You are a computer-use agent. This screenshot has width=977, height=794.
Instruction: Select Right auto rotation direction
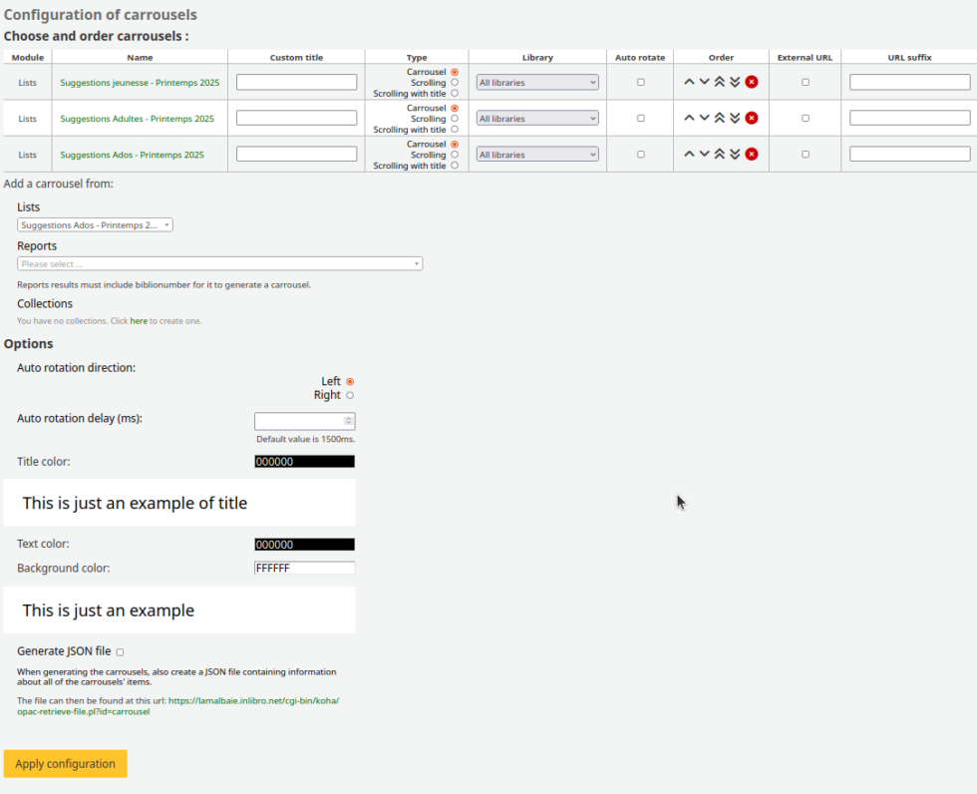350,395
